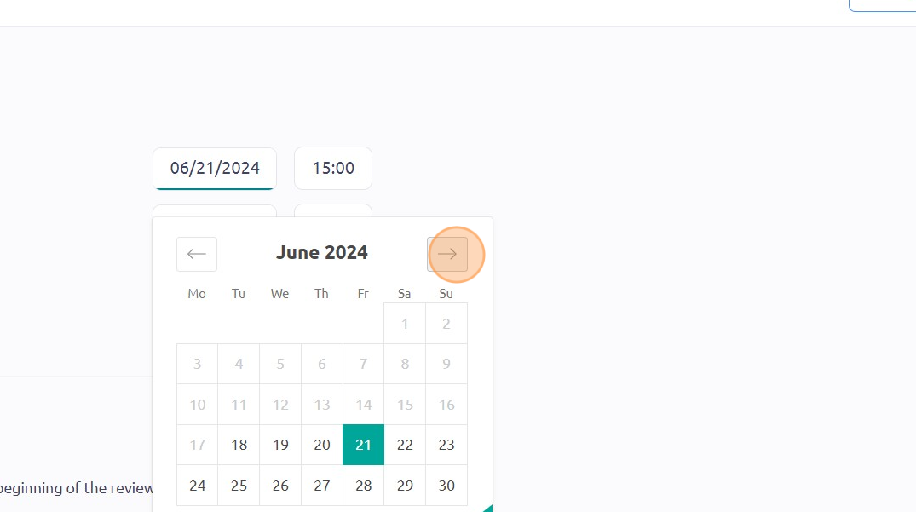
Task: Select June 19 in the calendar
Action: (x=280, y=445)
